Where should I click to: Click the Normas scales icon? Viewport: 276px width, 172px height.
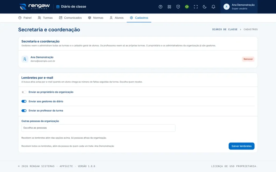click(x=89, y=18)
